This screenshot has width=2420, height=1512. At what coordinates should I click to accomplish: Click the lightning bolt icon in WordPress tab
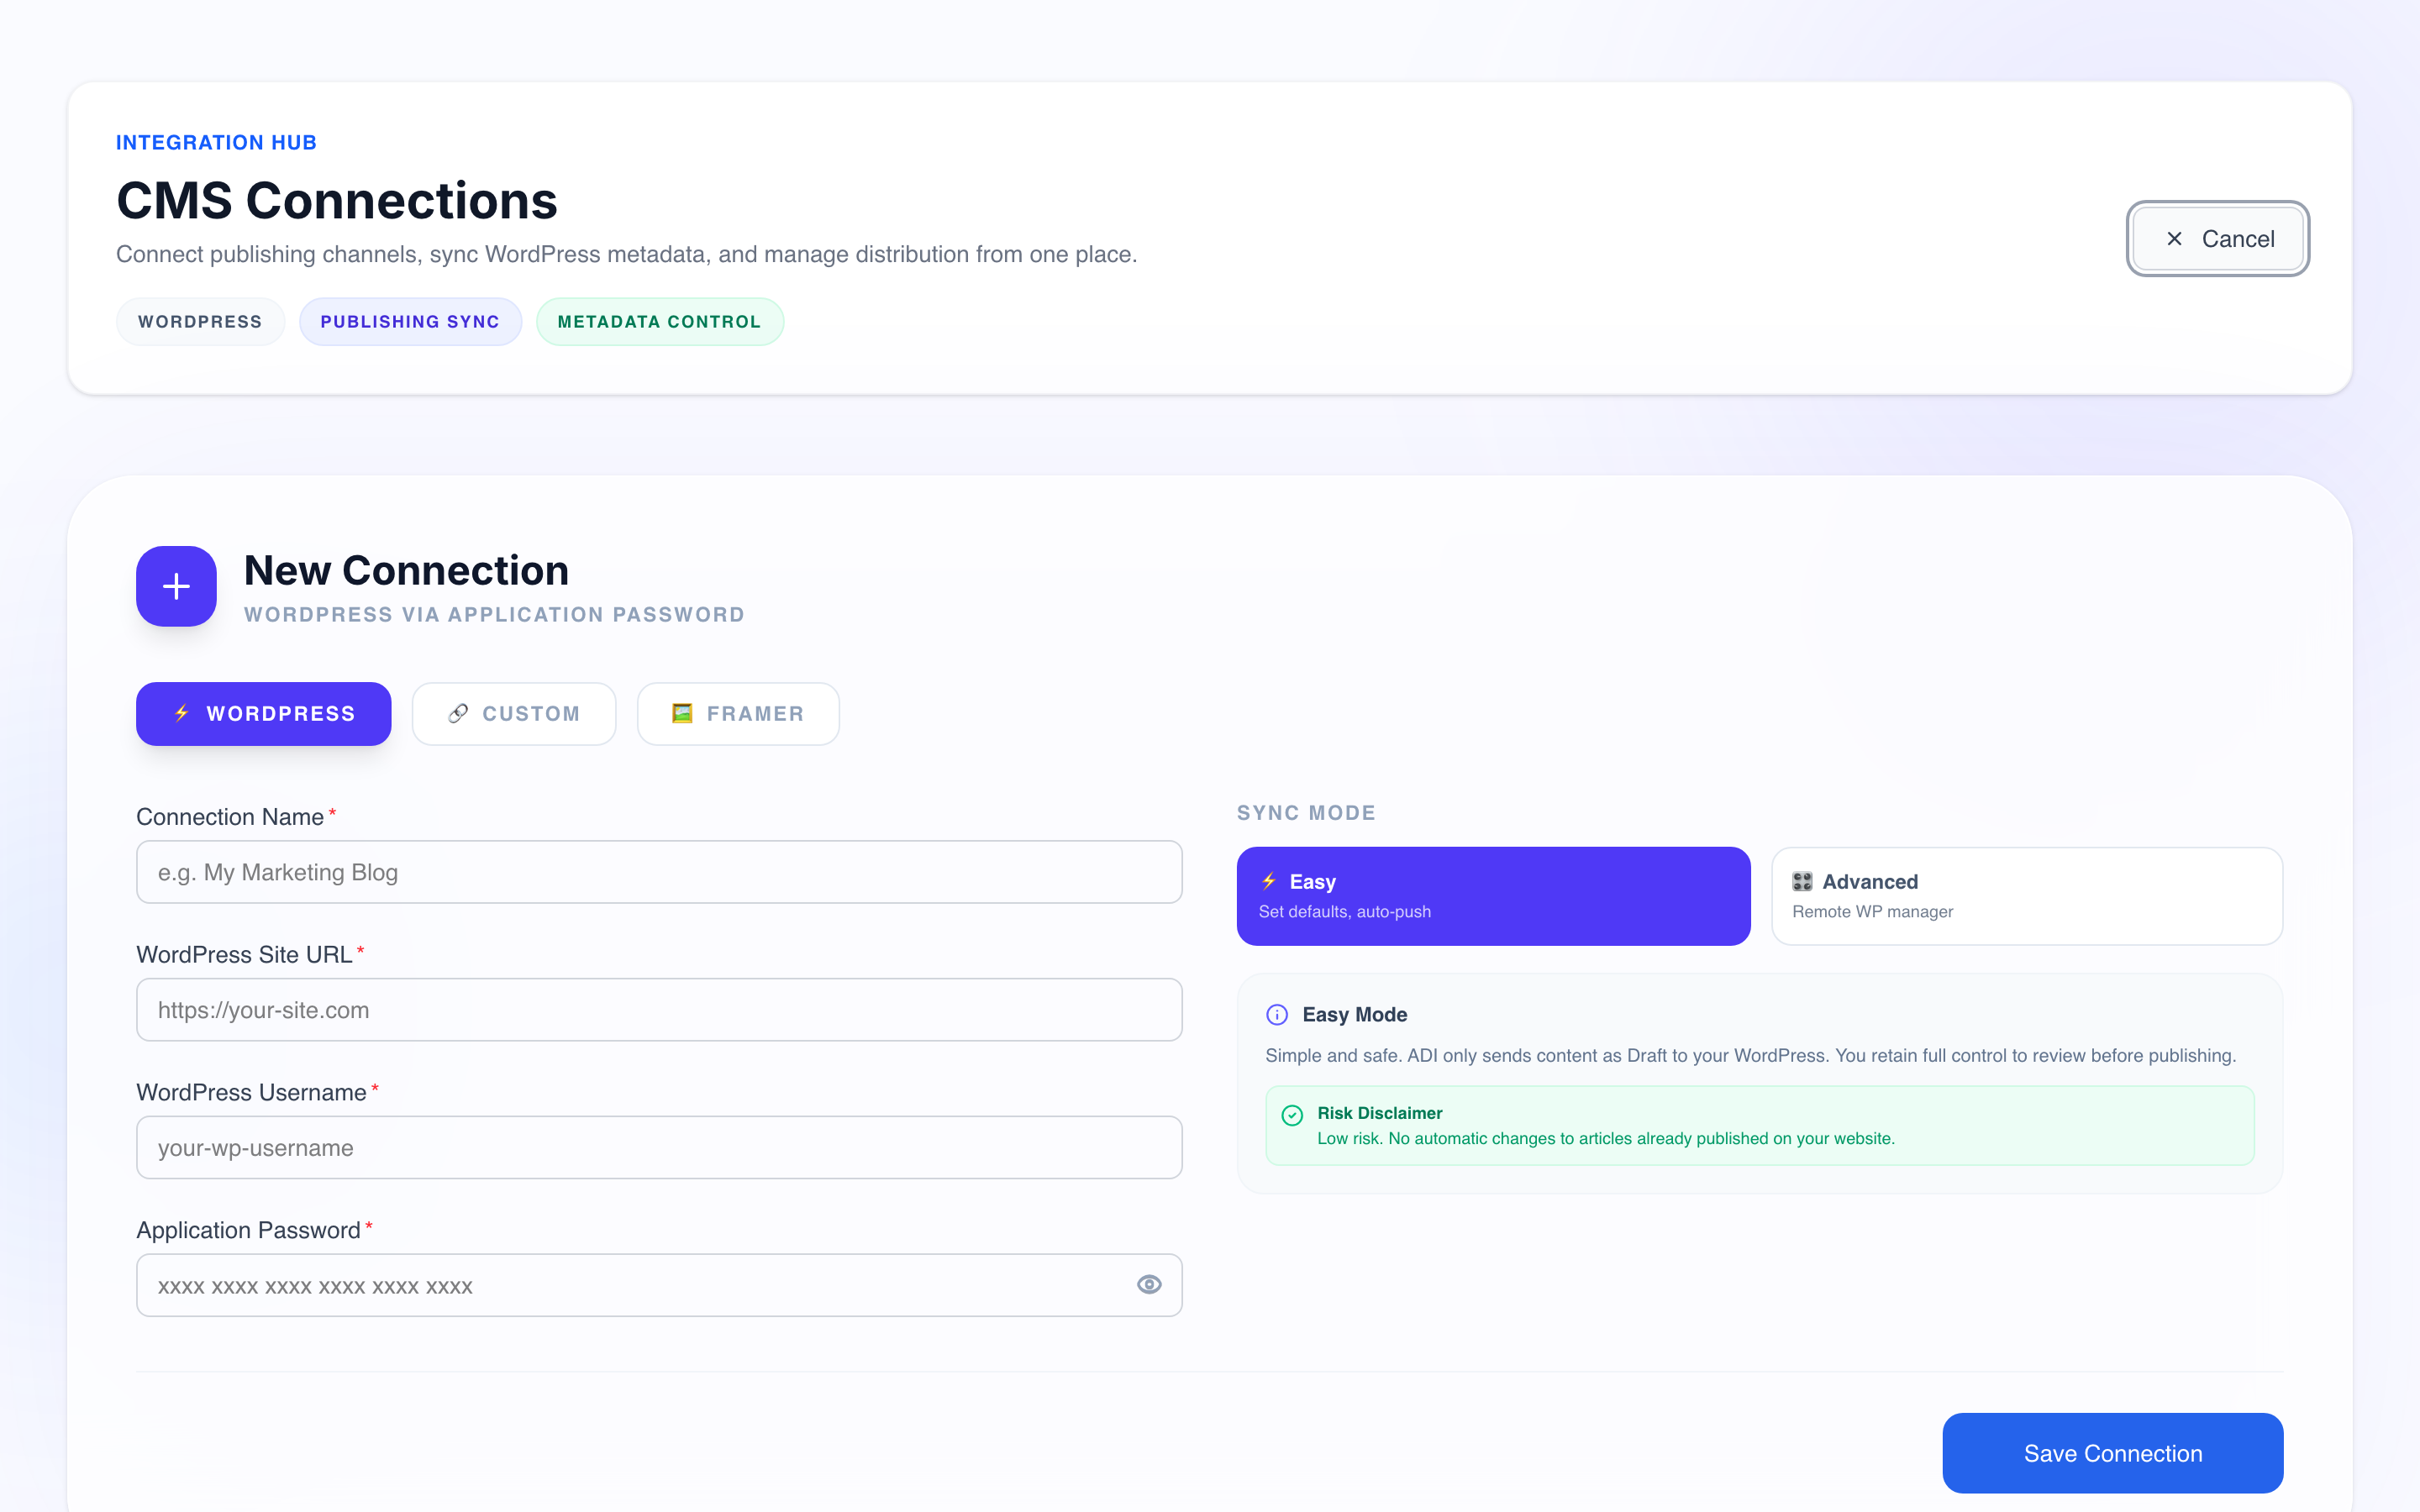pos(182,713)
